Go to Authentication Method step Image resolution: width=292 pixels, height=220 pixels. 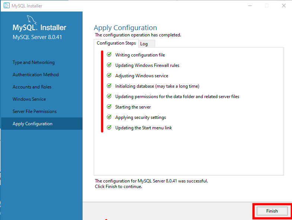point(36,75)
